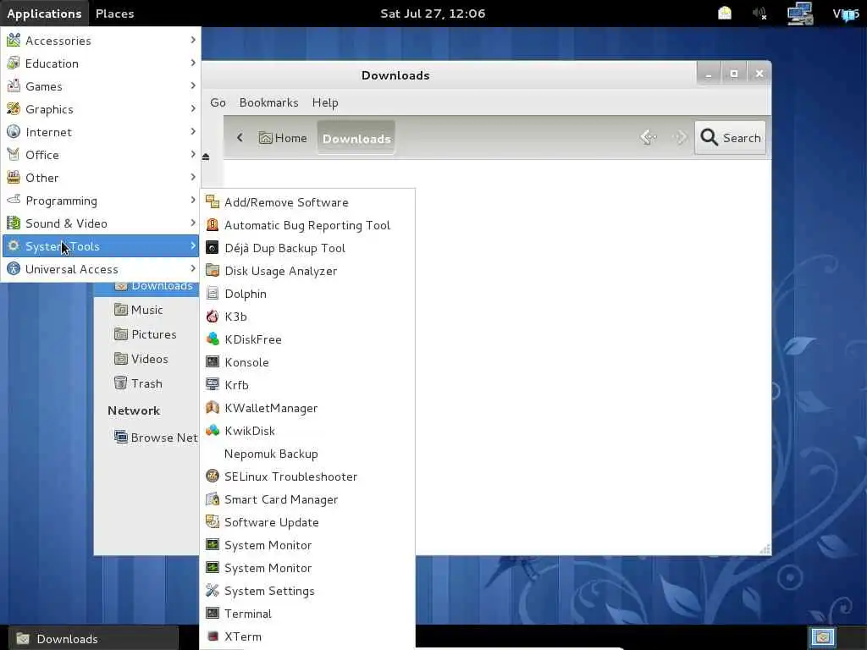Open Krfb desktop sharing icon
Image resolution: width=867 pixels, height=650 pixels.
(213, 385)
